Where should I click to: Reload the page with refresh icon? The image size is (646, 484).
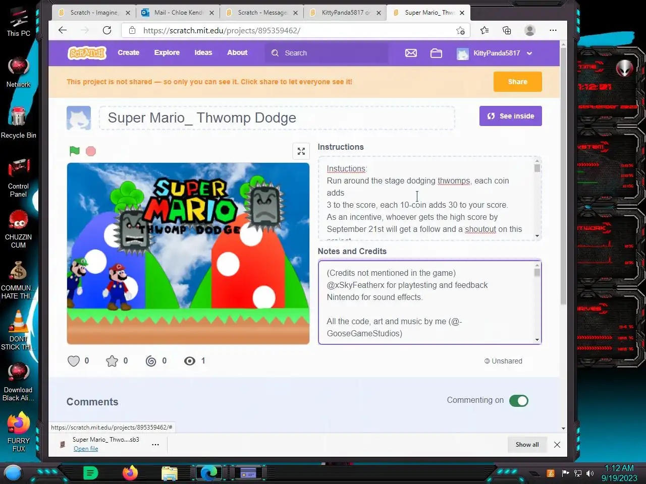click(x=107, y=30)
